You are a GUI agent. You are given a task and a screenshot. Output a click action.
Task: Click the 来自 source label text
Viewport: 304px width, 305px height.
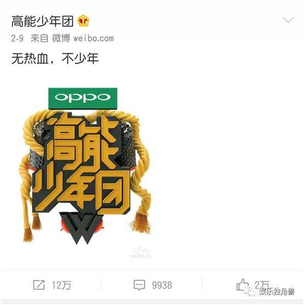point(39,38)
